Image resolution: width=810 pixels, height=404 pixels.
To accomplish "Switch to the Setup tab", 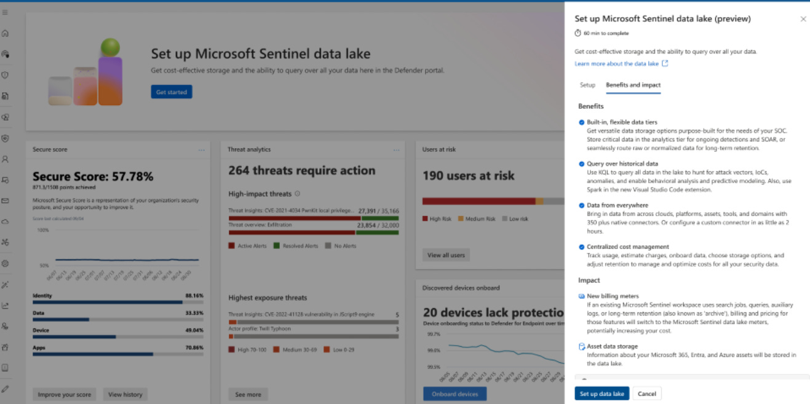I will [587, 85].
